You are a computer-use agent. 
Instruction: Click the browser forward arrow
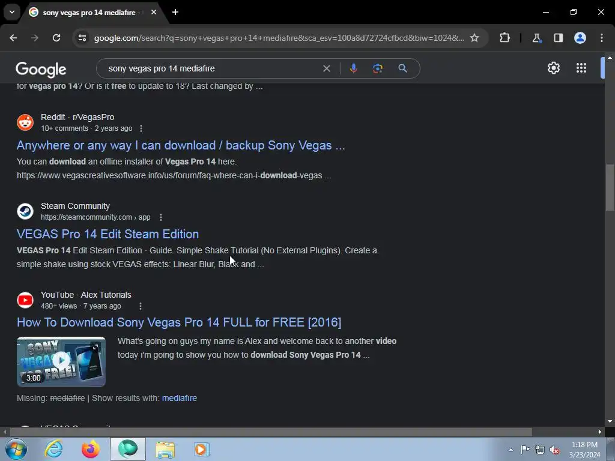point(35,38)
